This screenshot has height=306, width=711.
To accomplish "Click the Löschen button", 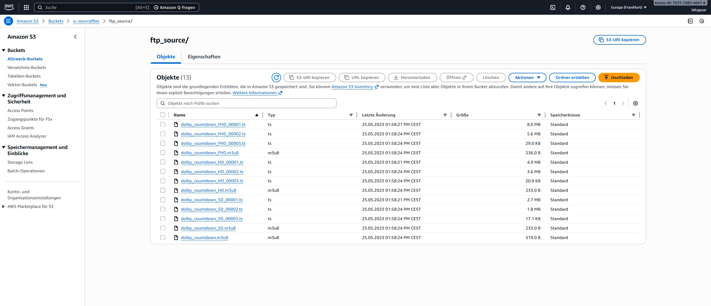I will (491, 78).
